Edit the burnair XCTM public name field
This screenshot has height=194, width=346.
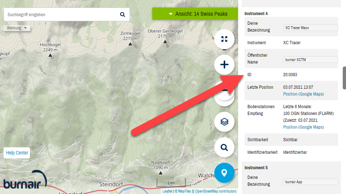[311, 60]
